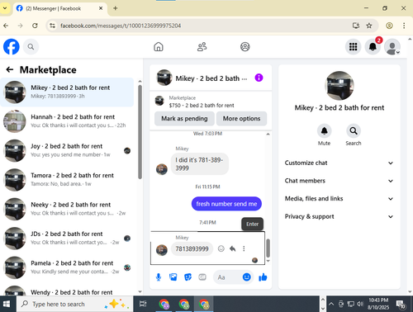Open Pamela conversation in list

click(x=67, y=267)
